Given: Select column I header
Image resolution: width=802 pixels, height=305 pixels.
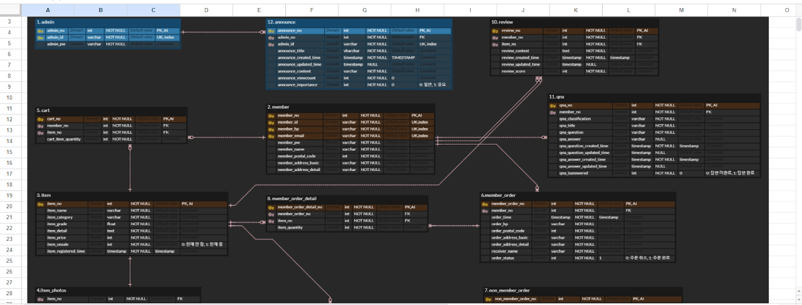Looking at the screenshot, I should click(470, 10).
